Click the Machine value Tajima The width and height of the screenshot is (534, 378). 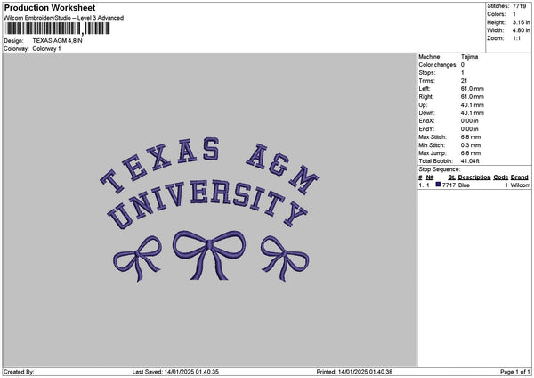pyautogui.click(x=469, y=57)
